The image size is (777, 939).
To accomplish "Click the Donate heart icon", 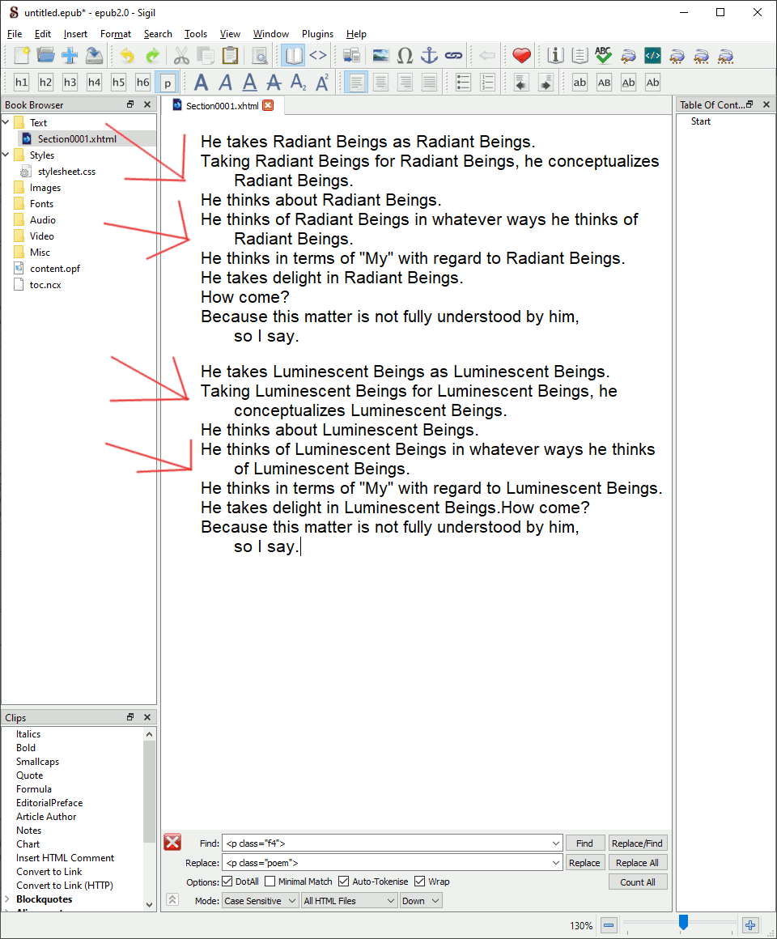I will pyautogui.click(x=521, y=56).
